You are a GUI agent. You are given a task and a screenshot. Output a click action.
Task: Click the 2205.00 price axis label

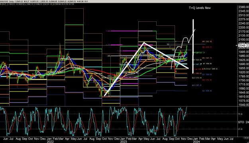coord(243,27)
